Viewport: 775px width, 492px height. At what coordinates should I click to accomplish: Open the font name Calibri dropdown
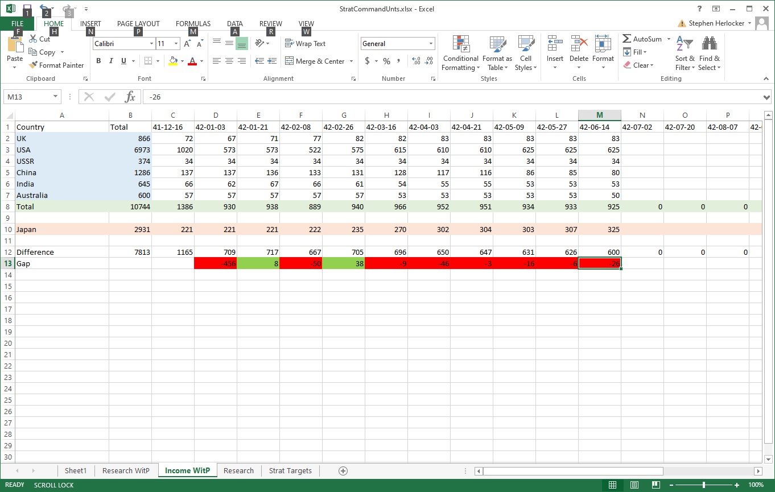(x=151, y=44)
